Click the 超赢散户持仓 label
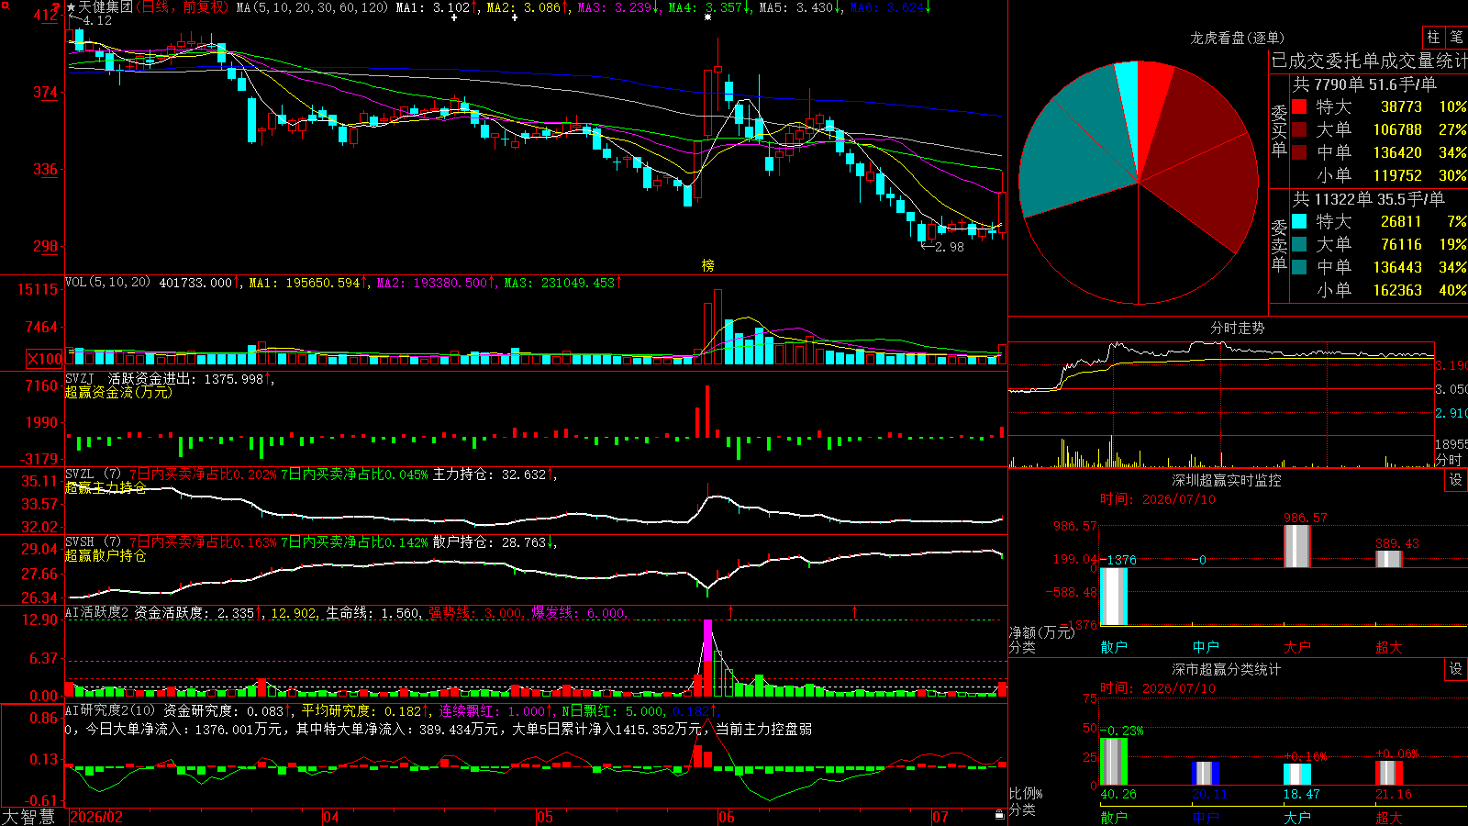This screenshot has width=1468, height=826. 106,555
